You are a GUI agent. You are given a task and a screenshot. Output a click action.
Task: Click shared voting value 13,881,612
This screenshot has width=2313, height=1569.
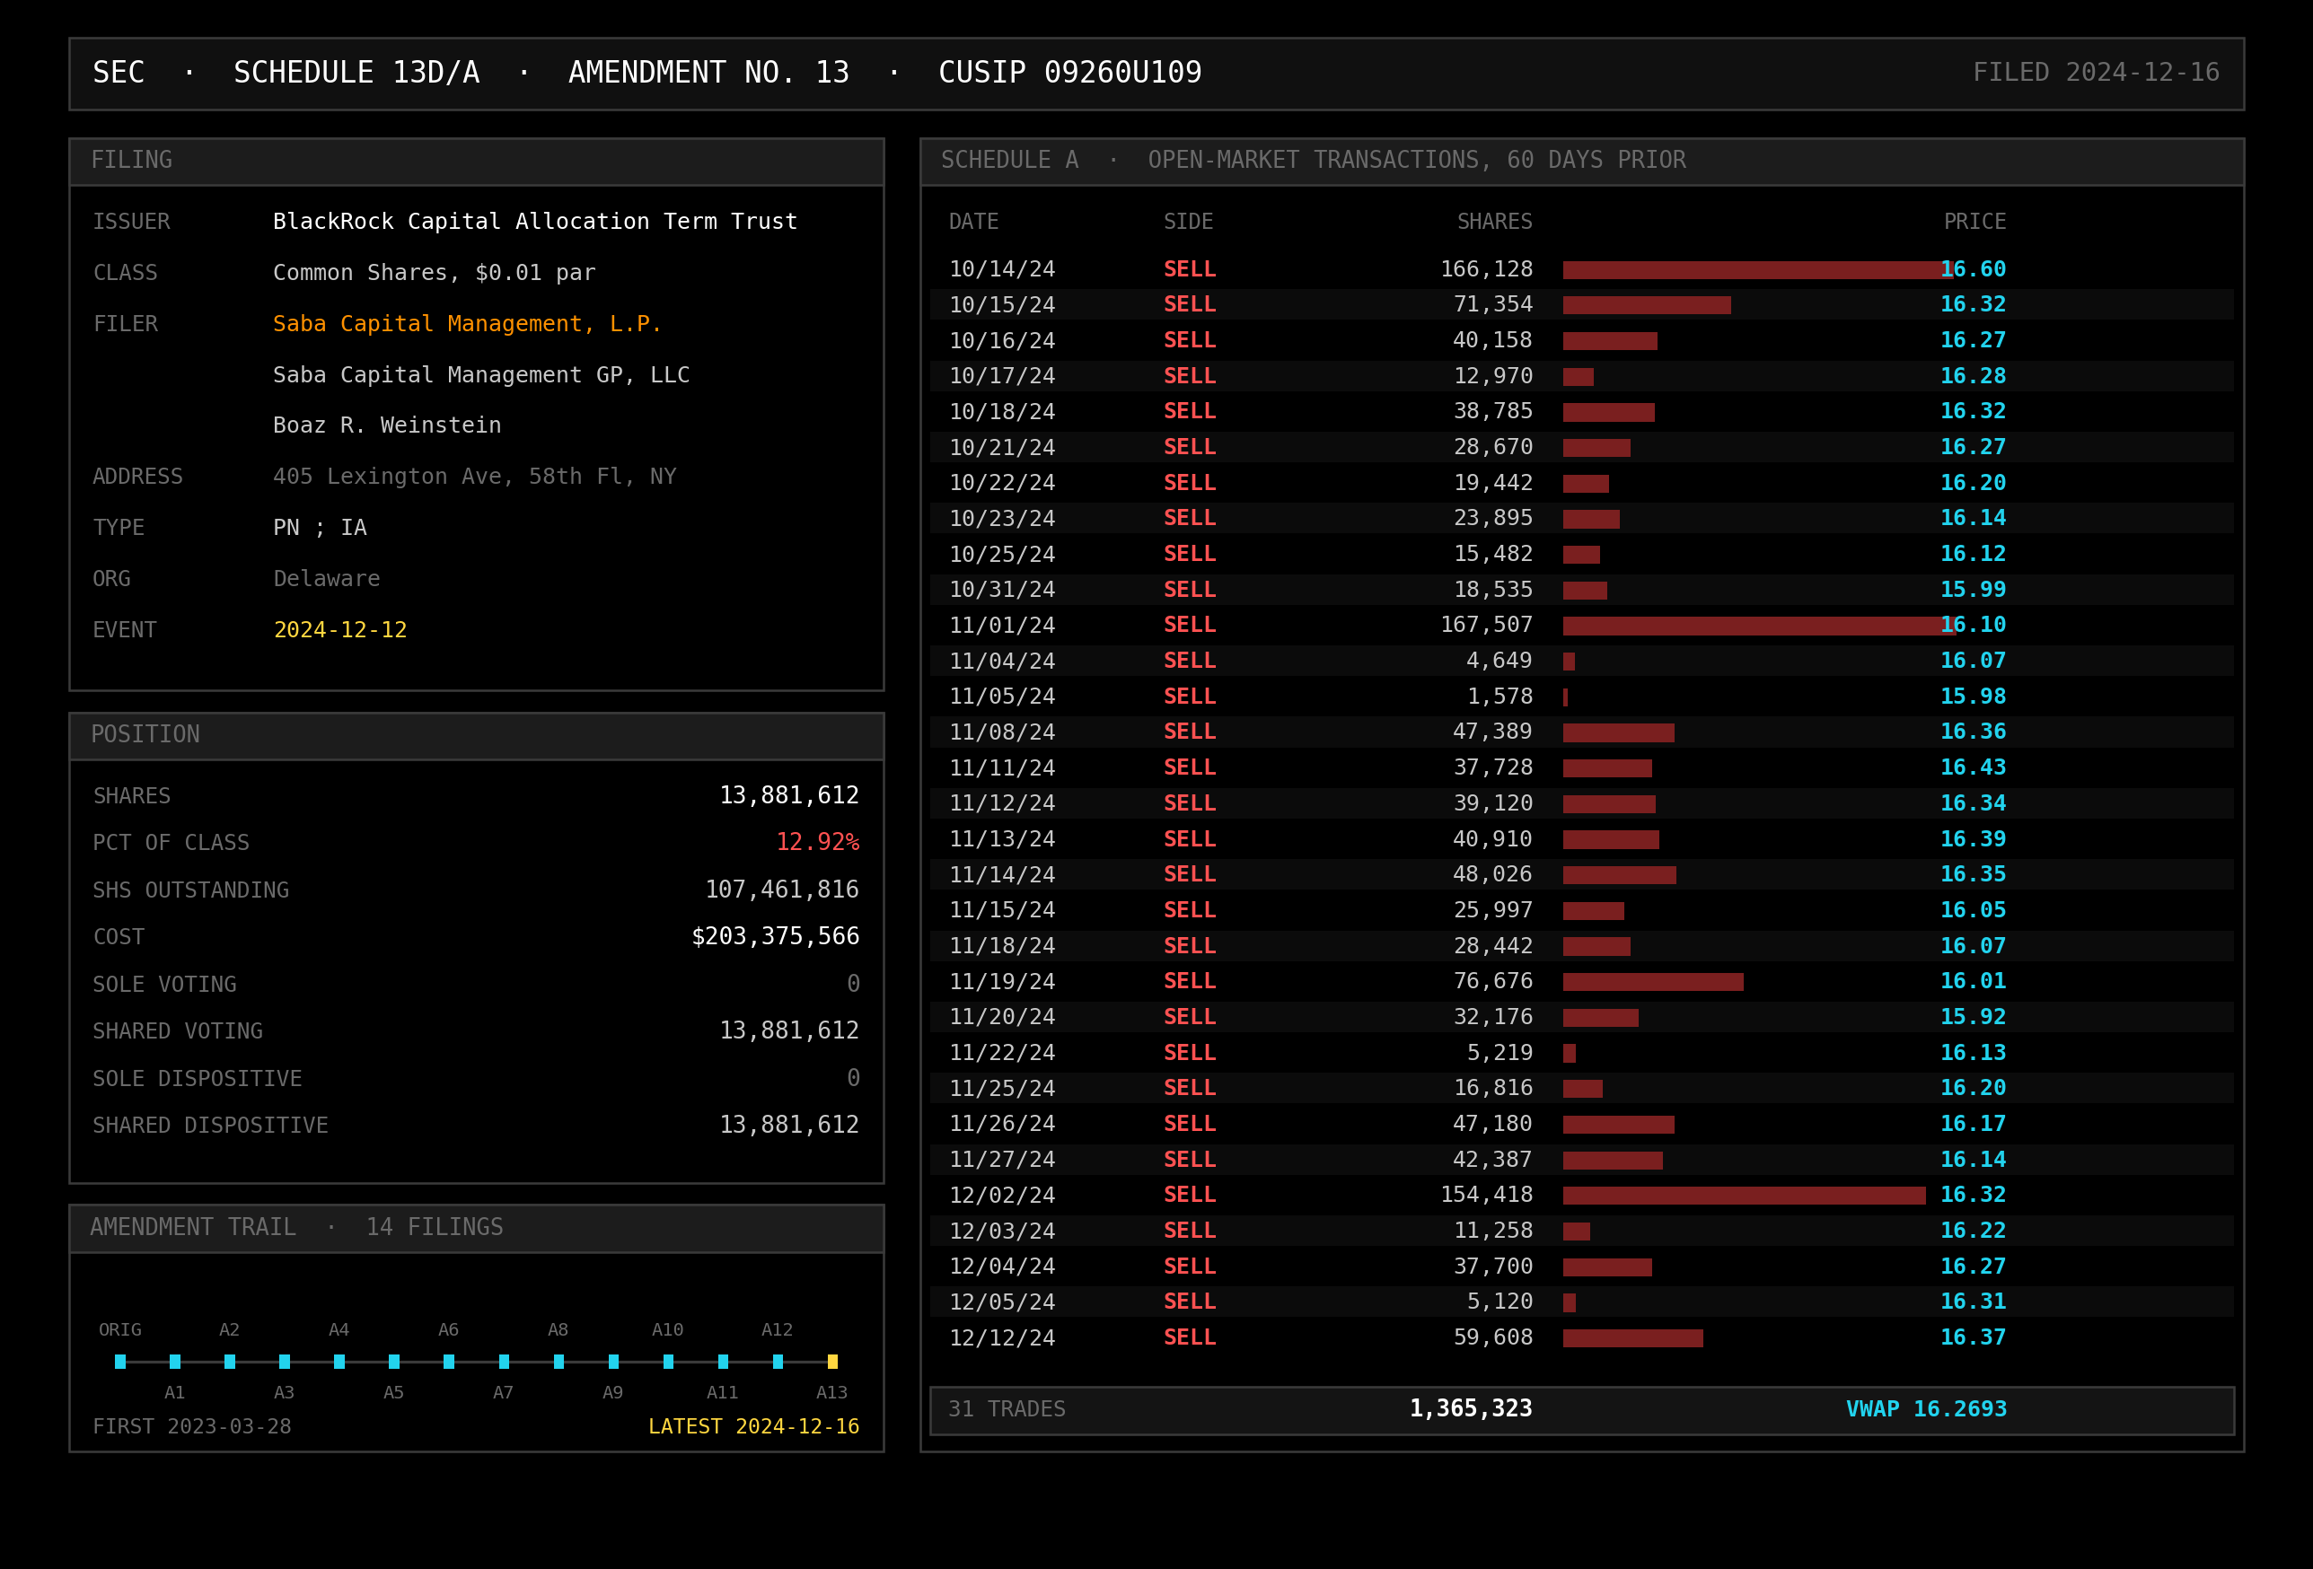point(789,1030)
